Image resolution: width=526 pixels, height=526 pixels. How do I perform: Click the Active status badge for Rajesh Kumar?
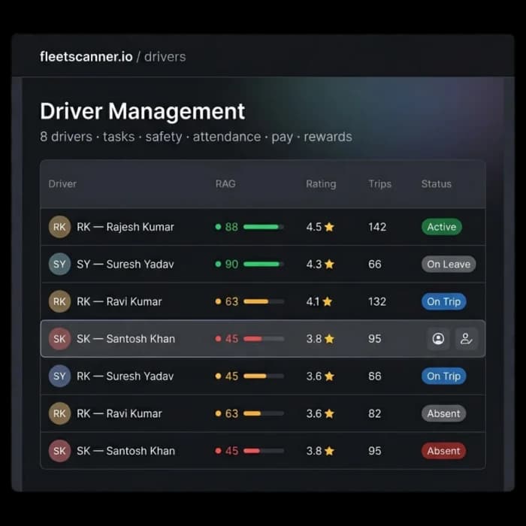(442, 227)
